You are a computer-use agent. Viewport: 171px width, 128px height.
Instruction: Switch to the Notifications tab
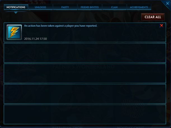point(16,7)
